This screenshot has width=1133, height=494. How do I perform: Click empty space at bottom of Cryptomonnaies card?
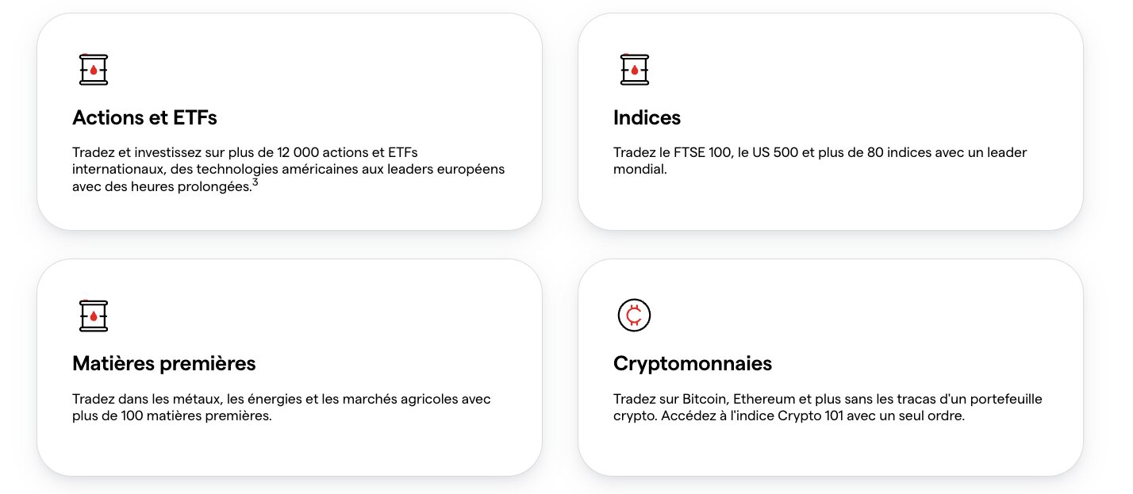pos(830,452)
